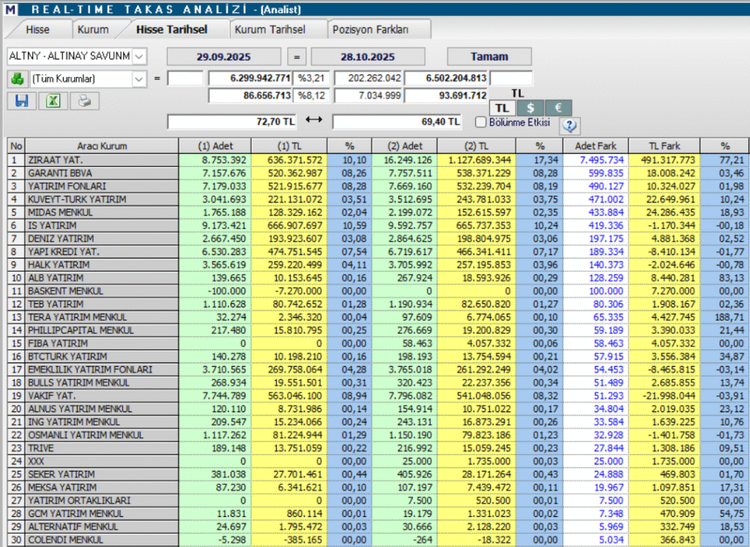Click the = icon between the two dates
750x547 pixels.
pos(296,56)
